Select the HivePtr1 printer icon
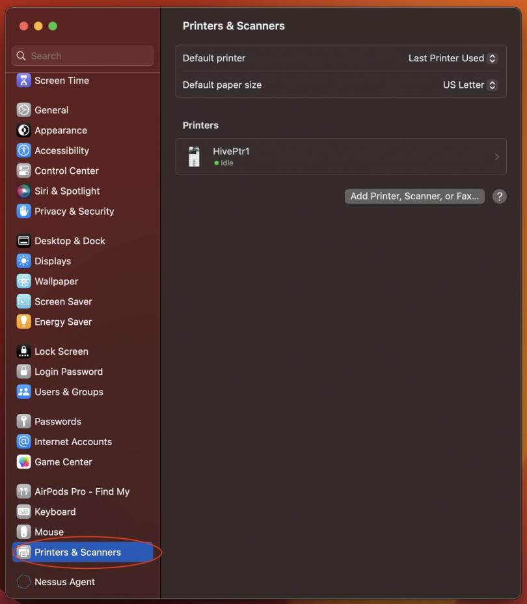The height and width of the screenshot is (604, 527). tap(194, 156)
